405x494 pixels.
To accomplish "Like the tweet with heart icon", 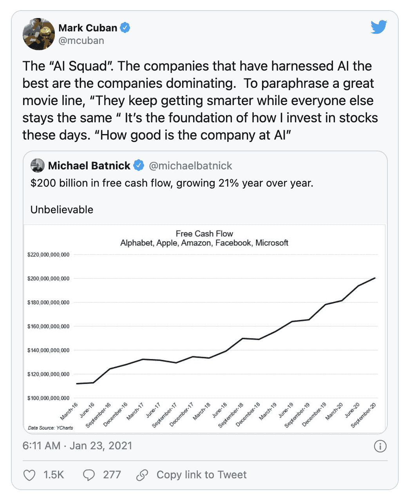I will (30, 475).
